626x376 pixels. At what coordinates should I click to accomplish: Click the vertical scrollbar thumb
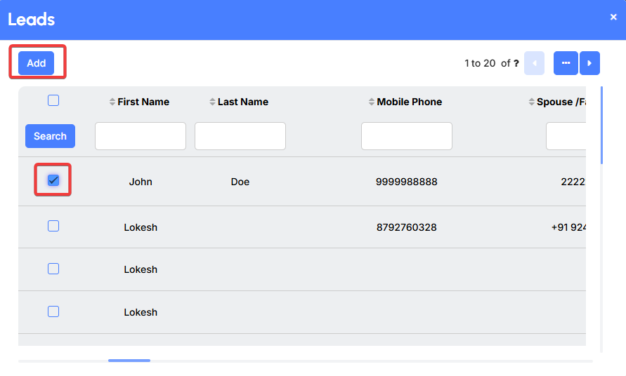pyautogui.click(x=601, y=125)
